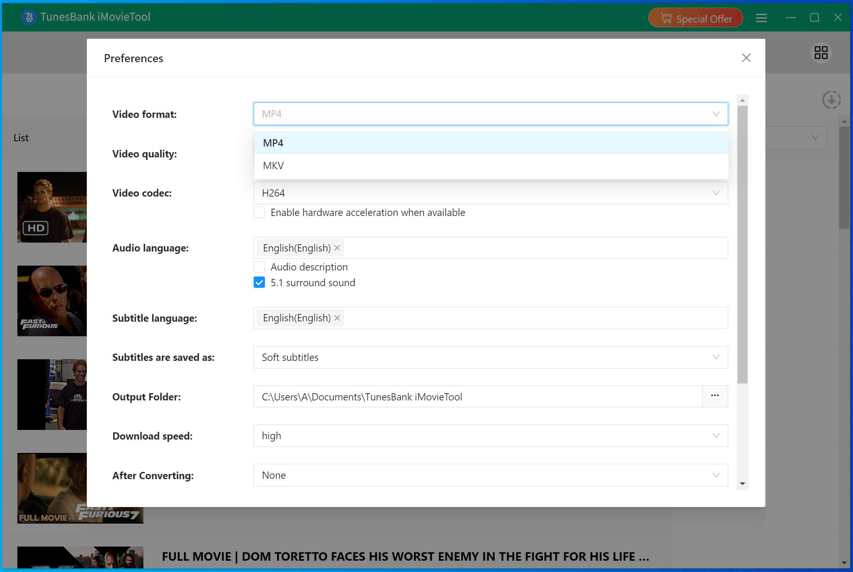The width and height of the screenshot is (853, 572).
Task: Expand the Video codec dropdown
Action: coord(490,193)
